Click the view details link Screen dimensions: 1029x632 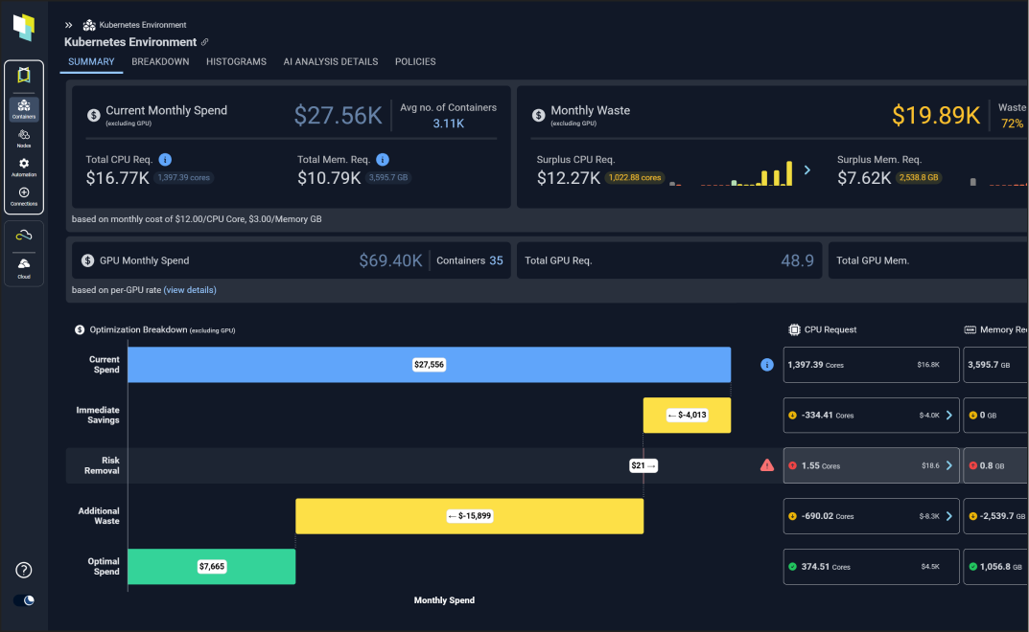(x=190, y=290)
